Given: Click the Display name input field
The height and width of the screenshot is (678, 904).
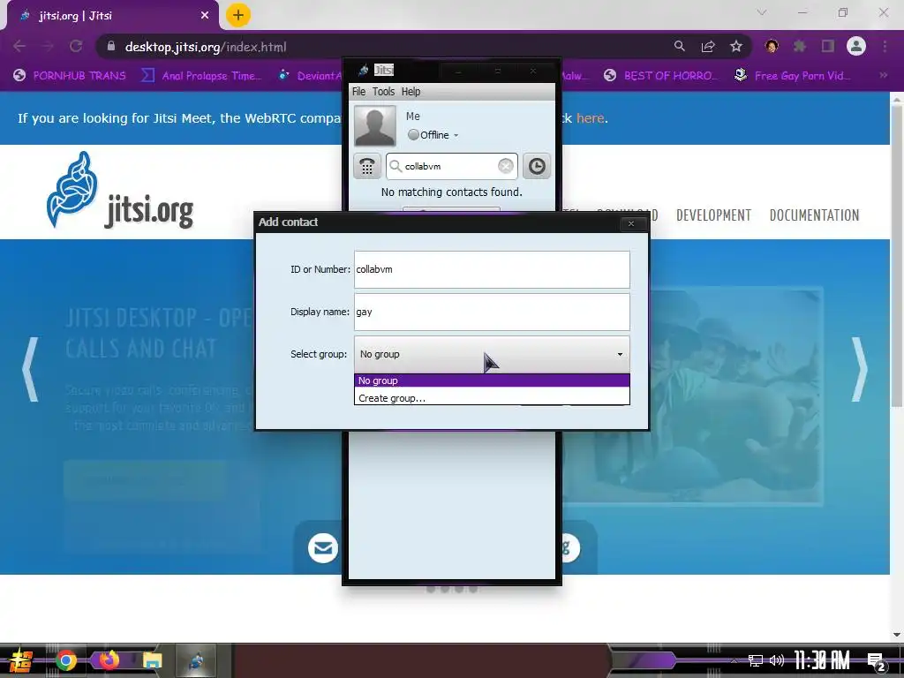Looking at the screenshot, I should (492, 312).
